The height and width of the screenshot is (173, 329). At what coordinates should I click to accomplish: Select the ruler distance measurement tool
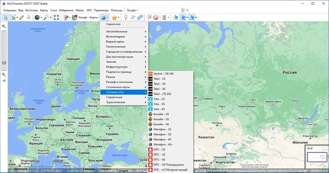(x=21, y=18)
